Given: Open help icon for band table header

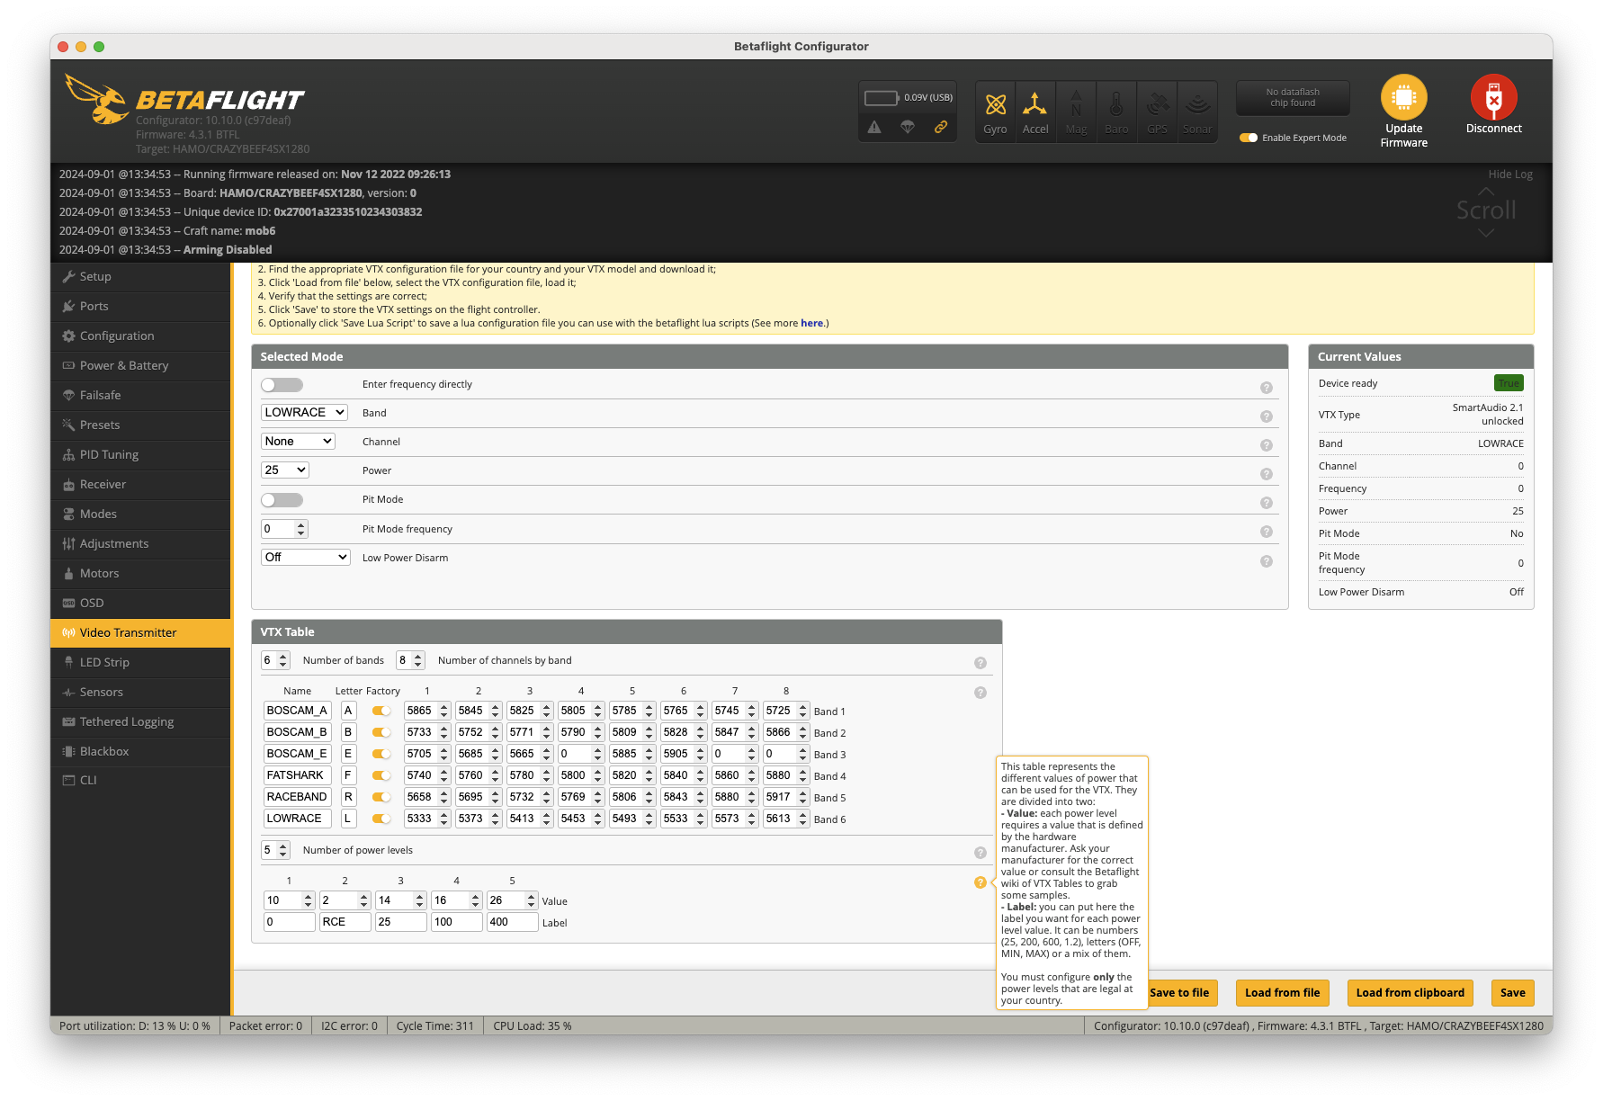Looking at the screenshot, I should point(981,693).
